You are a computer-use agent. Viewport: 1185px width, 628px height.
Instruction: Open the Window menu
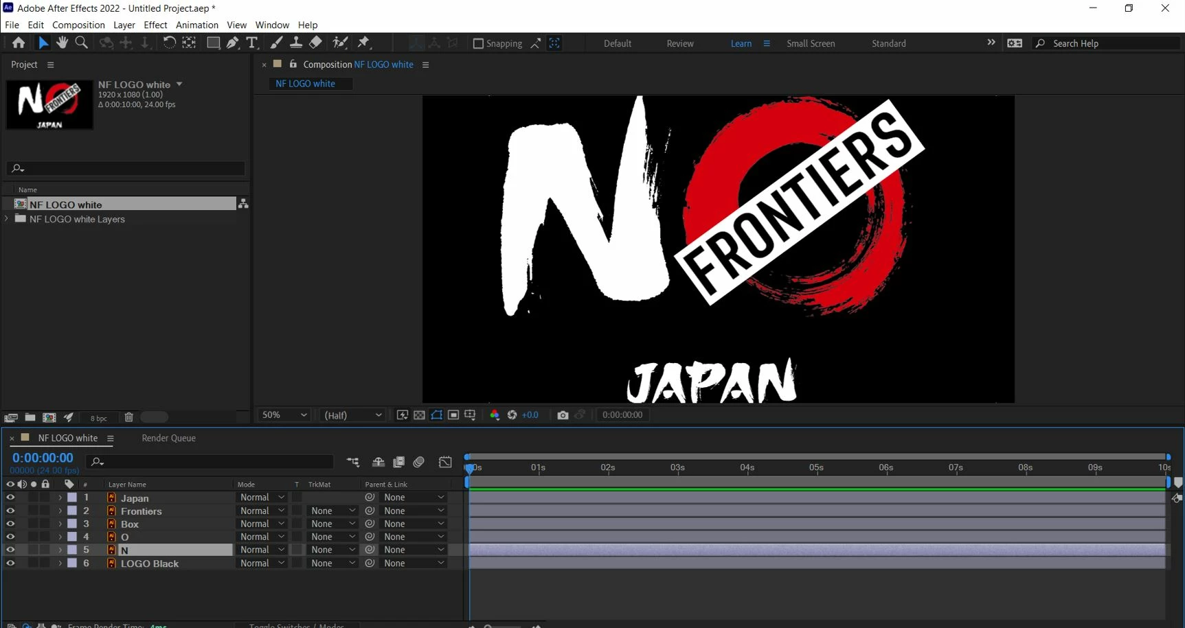[x=272, y=25]
